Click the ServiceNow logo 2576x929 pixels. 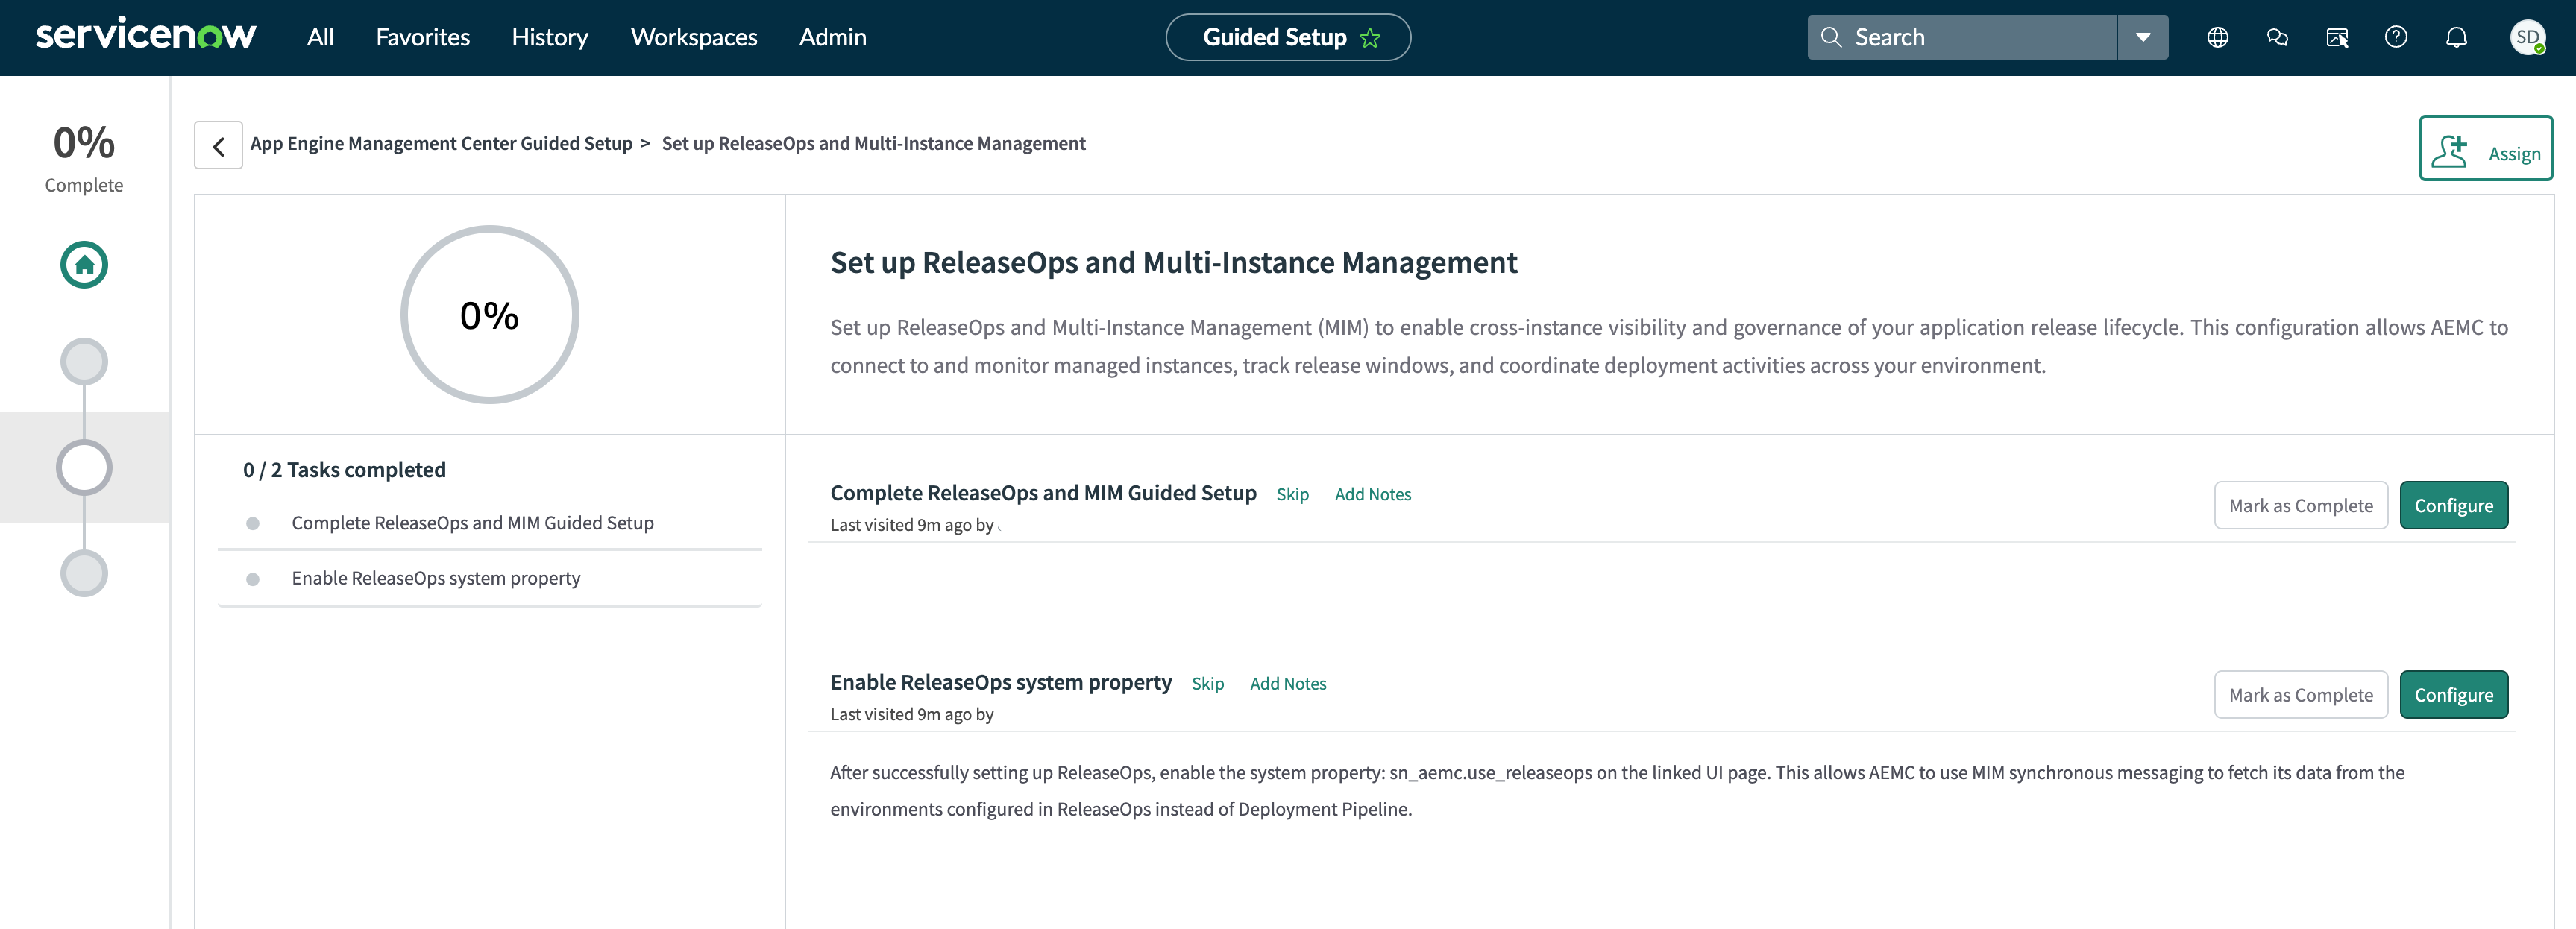(146, 35)
